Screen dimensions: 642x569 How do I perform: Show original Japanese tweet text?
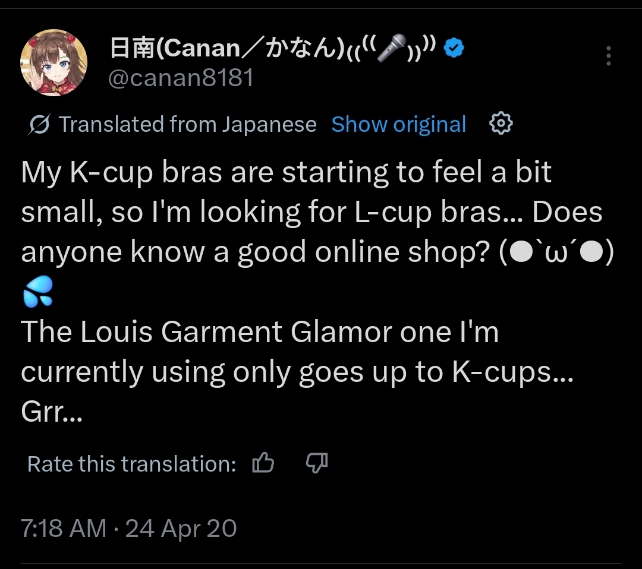click(x=398, y=124)
